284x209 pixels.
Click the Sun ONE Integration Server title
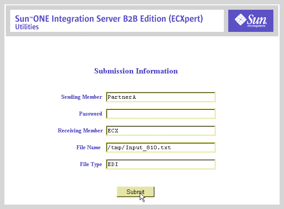click(109, 19)
